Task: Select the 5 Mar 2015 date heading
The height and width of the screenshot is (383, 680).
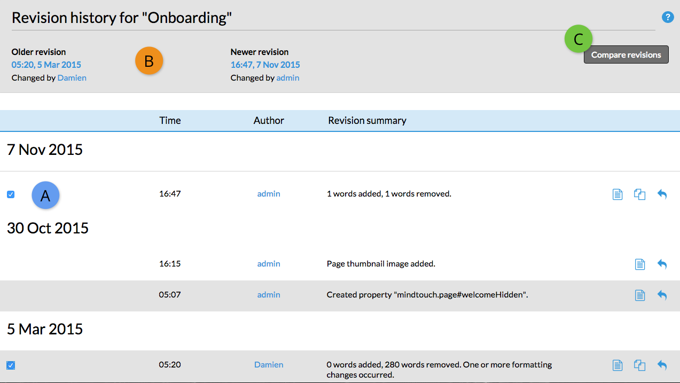Action: coord(45,329)
